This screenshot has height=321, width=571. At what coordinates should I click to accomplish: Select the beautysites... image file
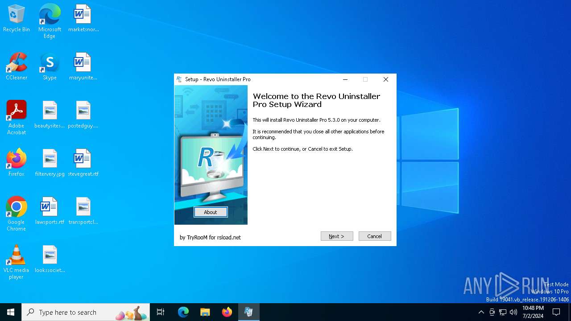[x=50, y=115]
